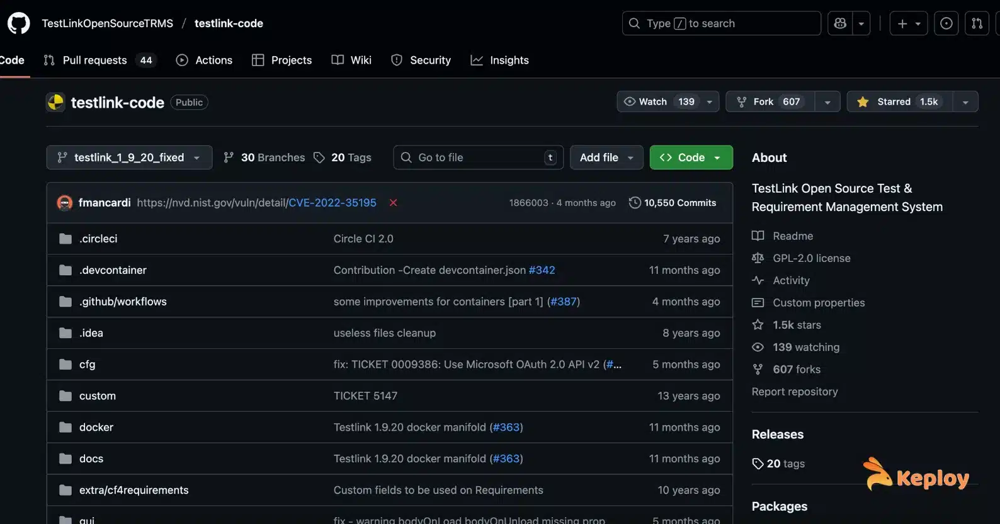Expand the star lists dropdown arrow
This screenshot has width=1000, height=524.
[965, 102]
